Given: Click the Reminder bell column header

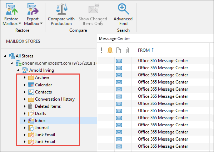Looking at the screenshot, I should tap(110, 50).
